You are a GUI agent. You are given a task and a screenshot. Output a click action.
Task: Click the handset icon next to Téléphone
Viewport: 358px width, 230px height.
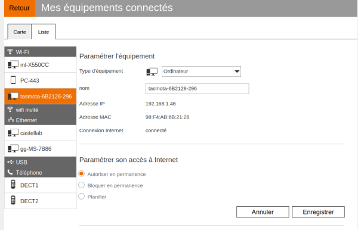tap(10, 172)
